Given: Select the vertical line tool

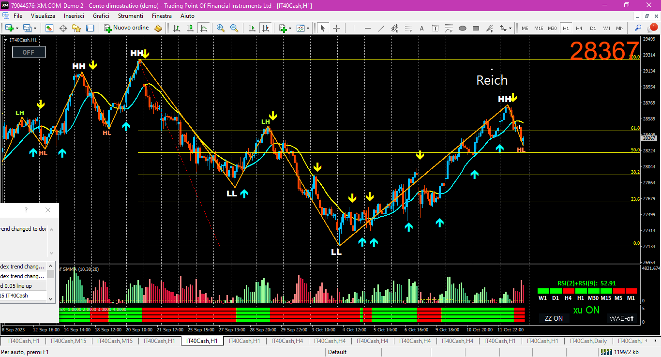Looking at the screenshot, I should tap(354, 28).
